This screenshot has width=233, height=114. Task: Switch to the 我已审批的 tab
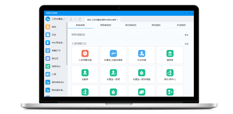[x=131, y=25]
